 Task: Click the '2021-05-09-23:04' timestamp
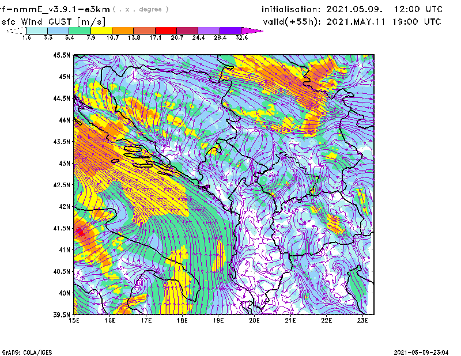(x=421, y=353)
